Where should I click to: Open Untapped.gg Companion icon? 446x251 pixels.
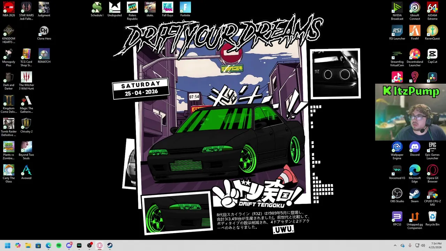415,220
